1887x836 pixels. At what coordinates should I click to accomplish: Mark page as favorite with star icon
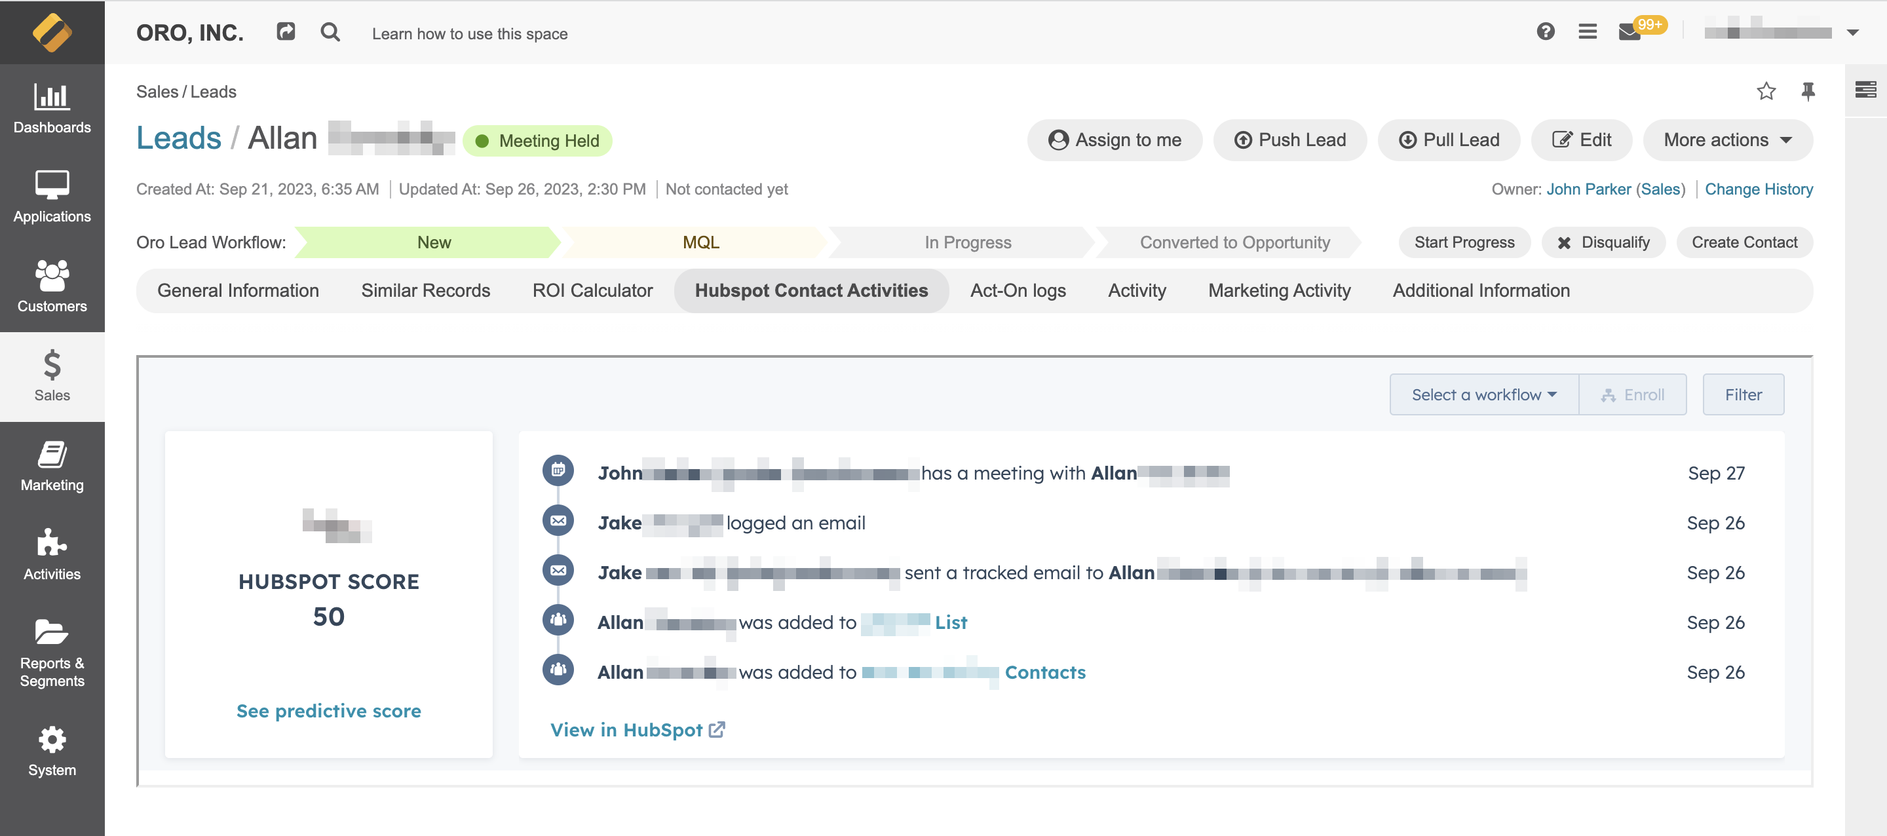click(1765, 91)
